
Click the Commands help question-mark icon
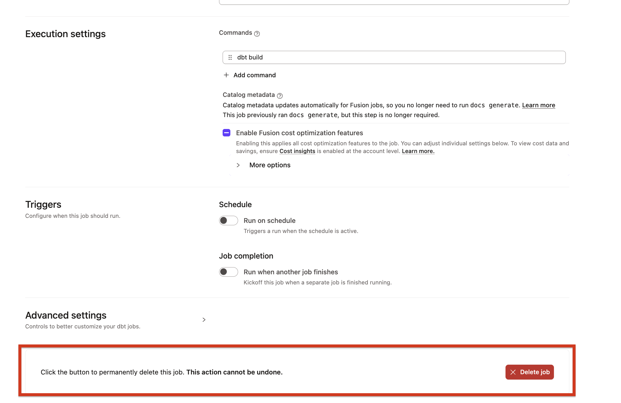click(x=257, y=34)
